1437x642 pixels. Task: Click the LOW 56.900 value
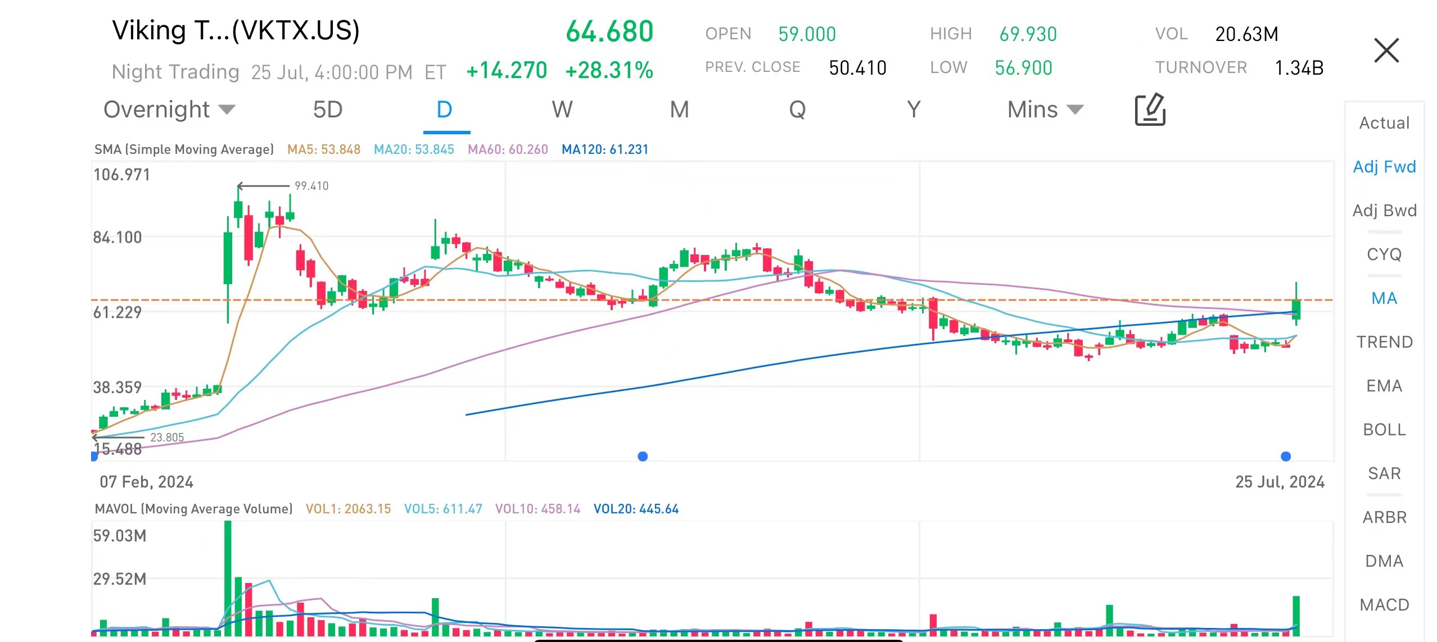(1023, 68)
